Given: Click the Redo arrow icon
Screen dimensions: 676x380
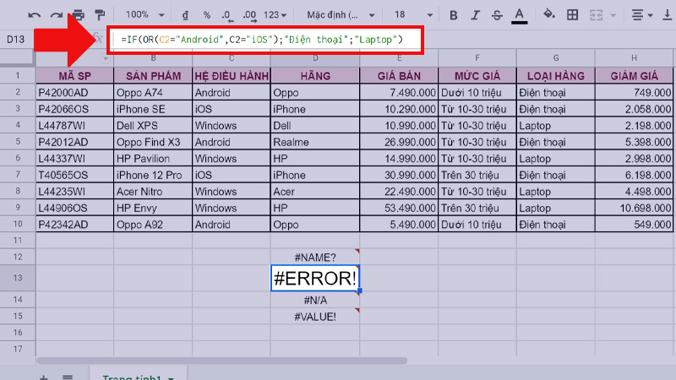Looking at the screenshot, I should 57,15.
